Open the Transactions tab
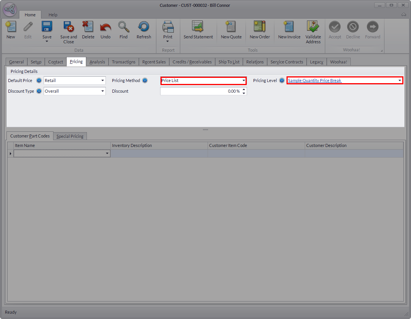This screenshot has width=411, height=319. (x=123, y=62)
